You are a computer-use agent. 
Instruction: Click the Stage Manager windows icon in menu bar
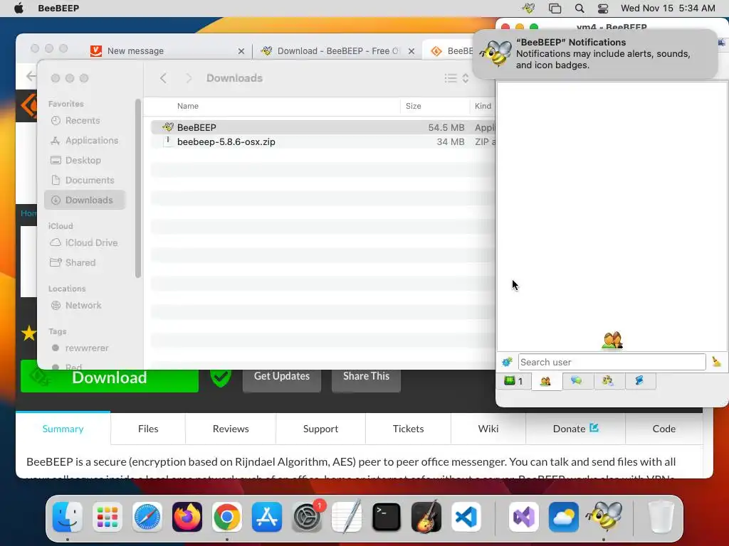pyautogui.click(x=555, y=8)
